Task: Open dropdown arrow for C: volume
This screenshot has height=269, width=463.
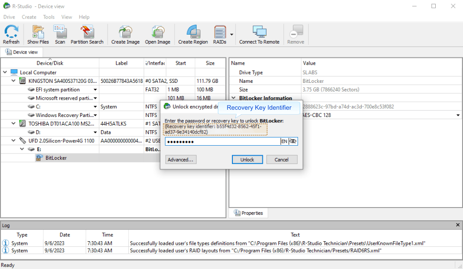Action: coord(95,107)
